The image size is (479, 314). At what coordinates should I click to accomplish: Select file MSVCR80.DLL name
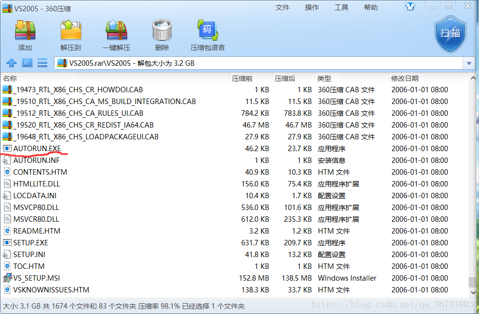(36, 219)
